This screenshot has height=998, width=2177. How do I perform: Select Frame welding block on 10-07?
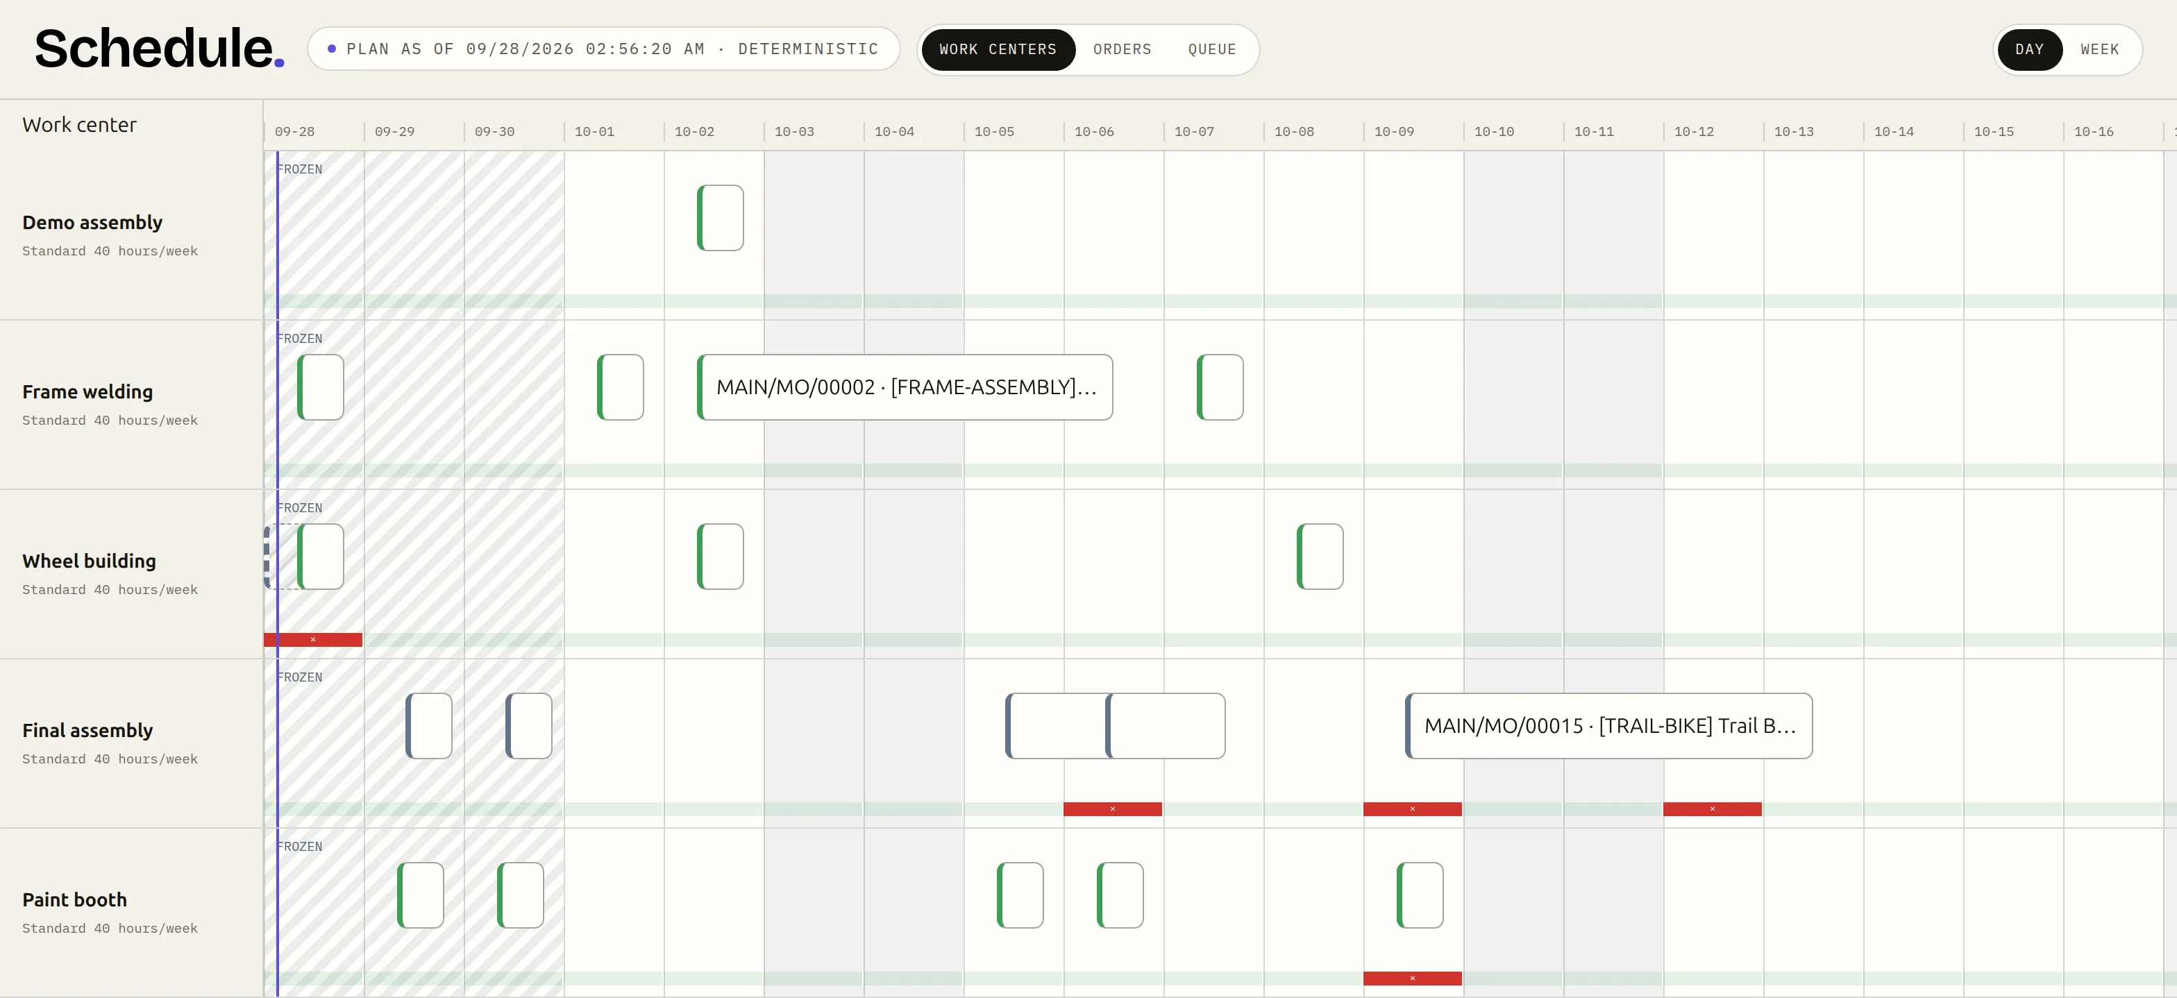coord(1220,387)
